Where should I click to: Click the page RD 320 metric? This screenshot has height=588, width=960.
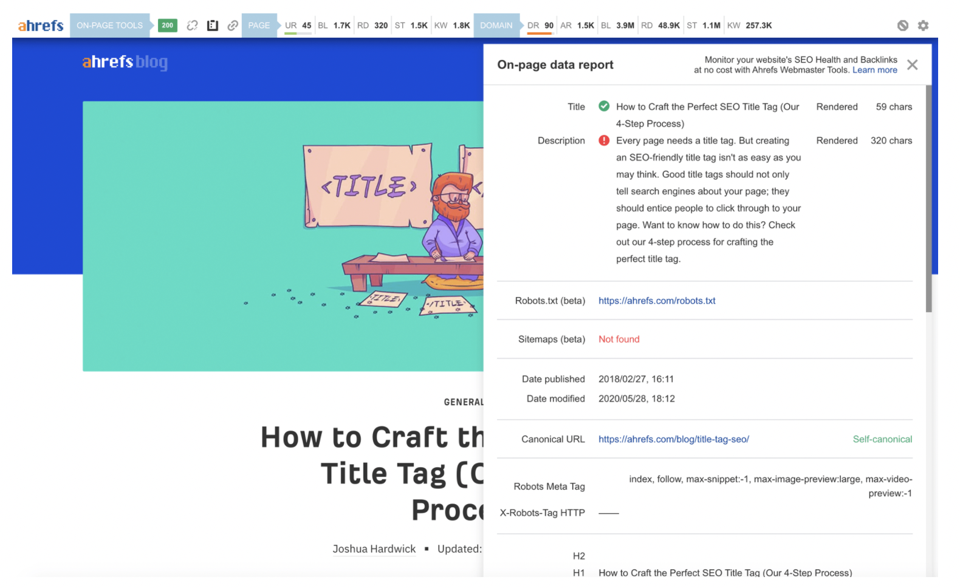372,26
